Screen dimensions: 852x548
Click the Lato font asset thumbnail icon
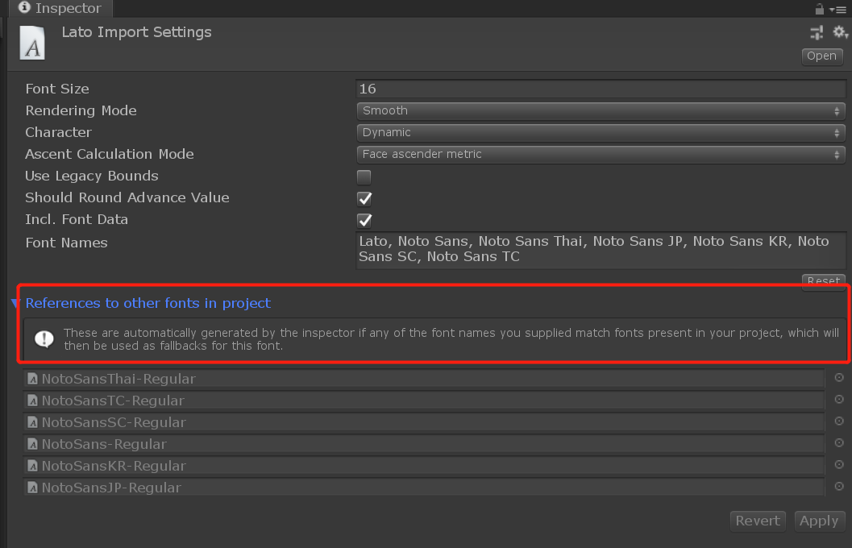click(31, 43)
